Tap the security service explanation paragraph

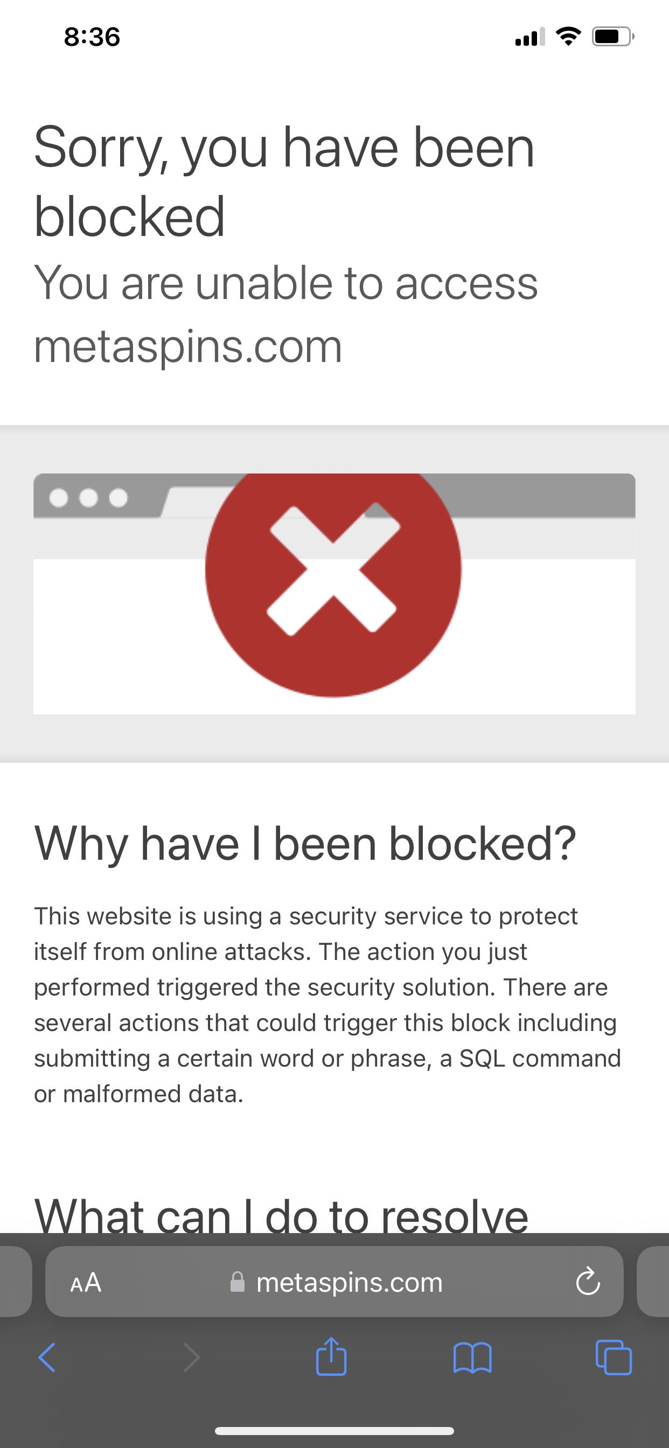click(327, 1005)
